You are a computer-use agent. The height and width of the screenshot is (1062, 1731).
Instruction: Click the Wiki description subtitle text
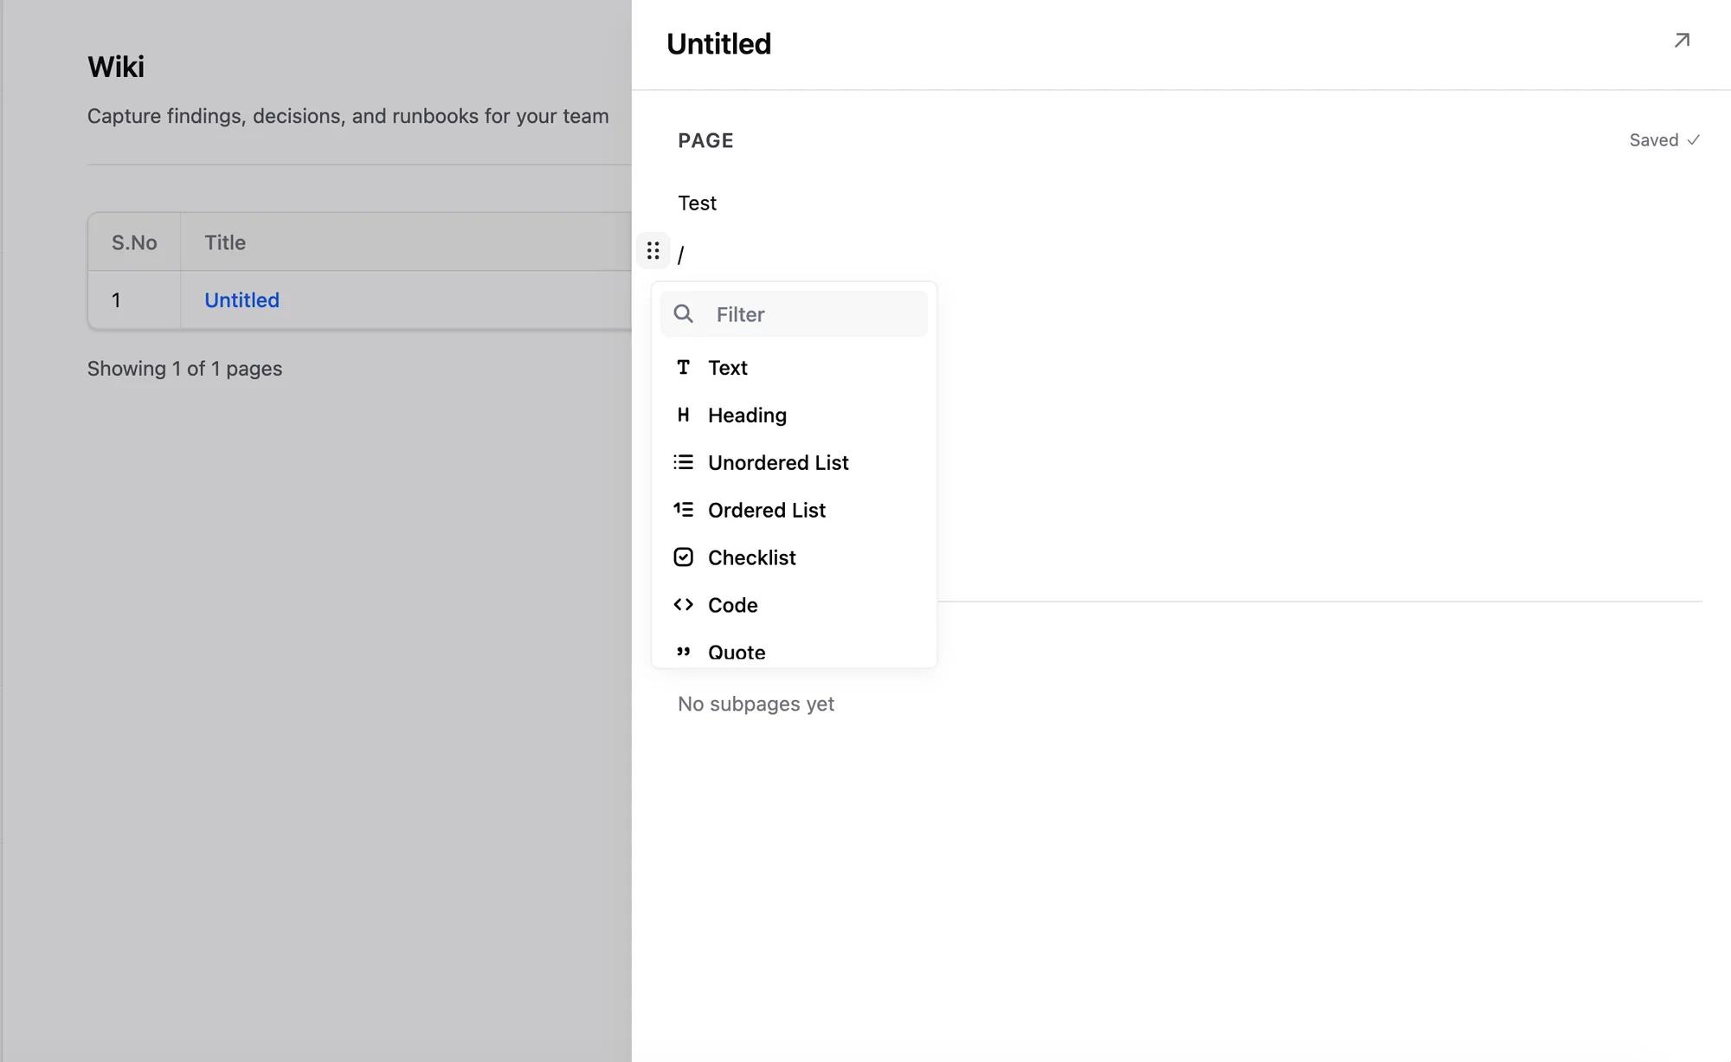coord(348,116)
